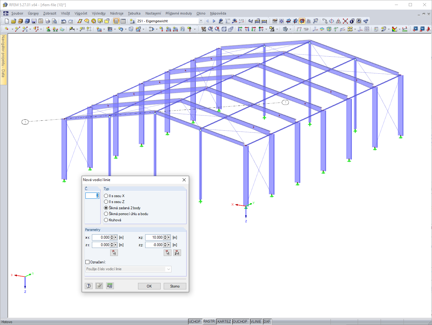Viewport: 432px width, 325px height.
Task: Save the model with the floppy disk icon
Action: click(x=34, y=21)
